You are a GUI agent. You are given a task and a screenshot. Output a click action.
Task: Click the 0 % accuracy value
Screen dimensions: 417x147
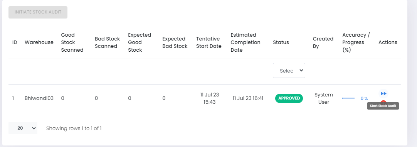click(364, 98)
